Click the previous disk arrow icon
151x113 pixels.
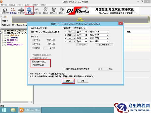pyautogui.click(x=4, y=17)
